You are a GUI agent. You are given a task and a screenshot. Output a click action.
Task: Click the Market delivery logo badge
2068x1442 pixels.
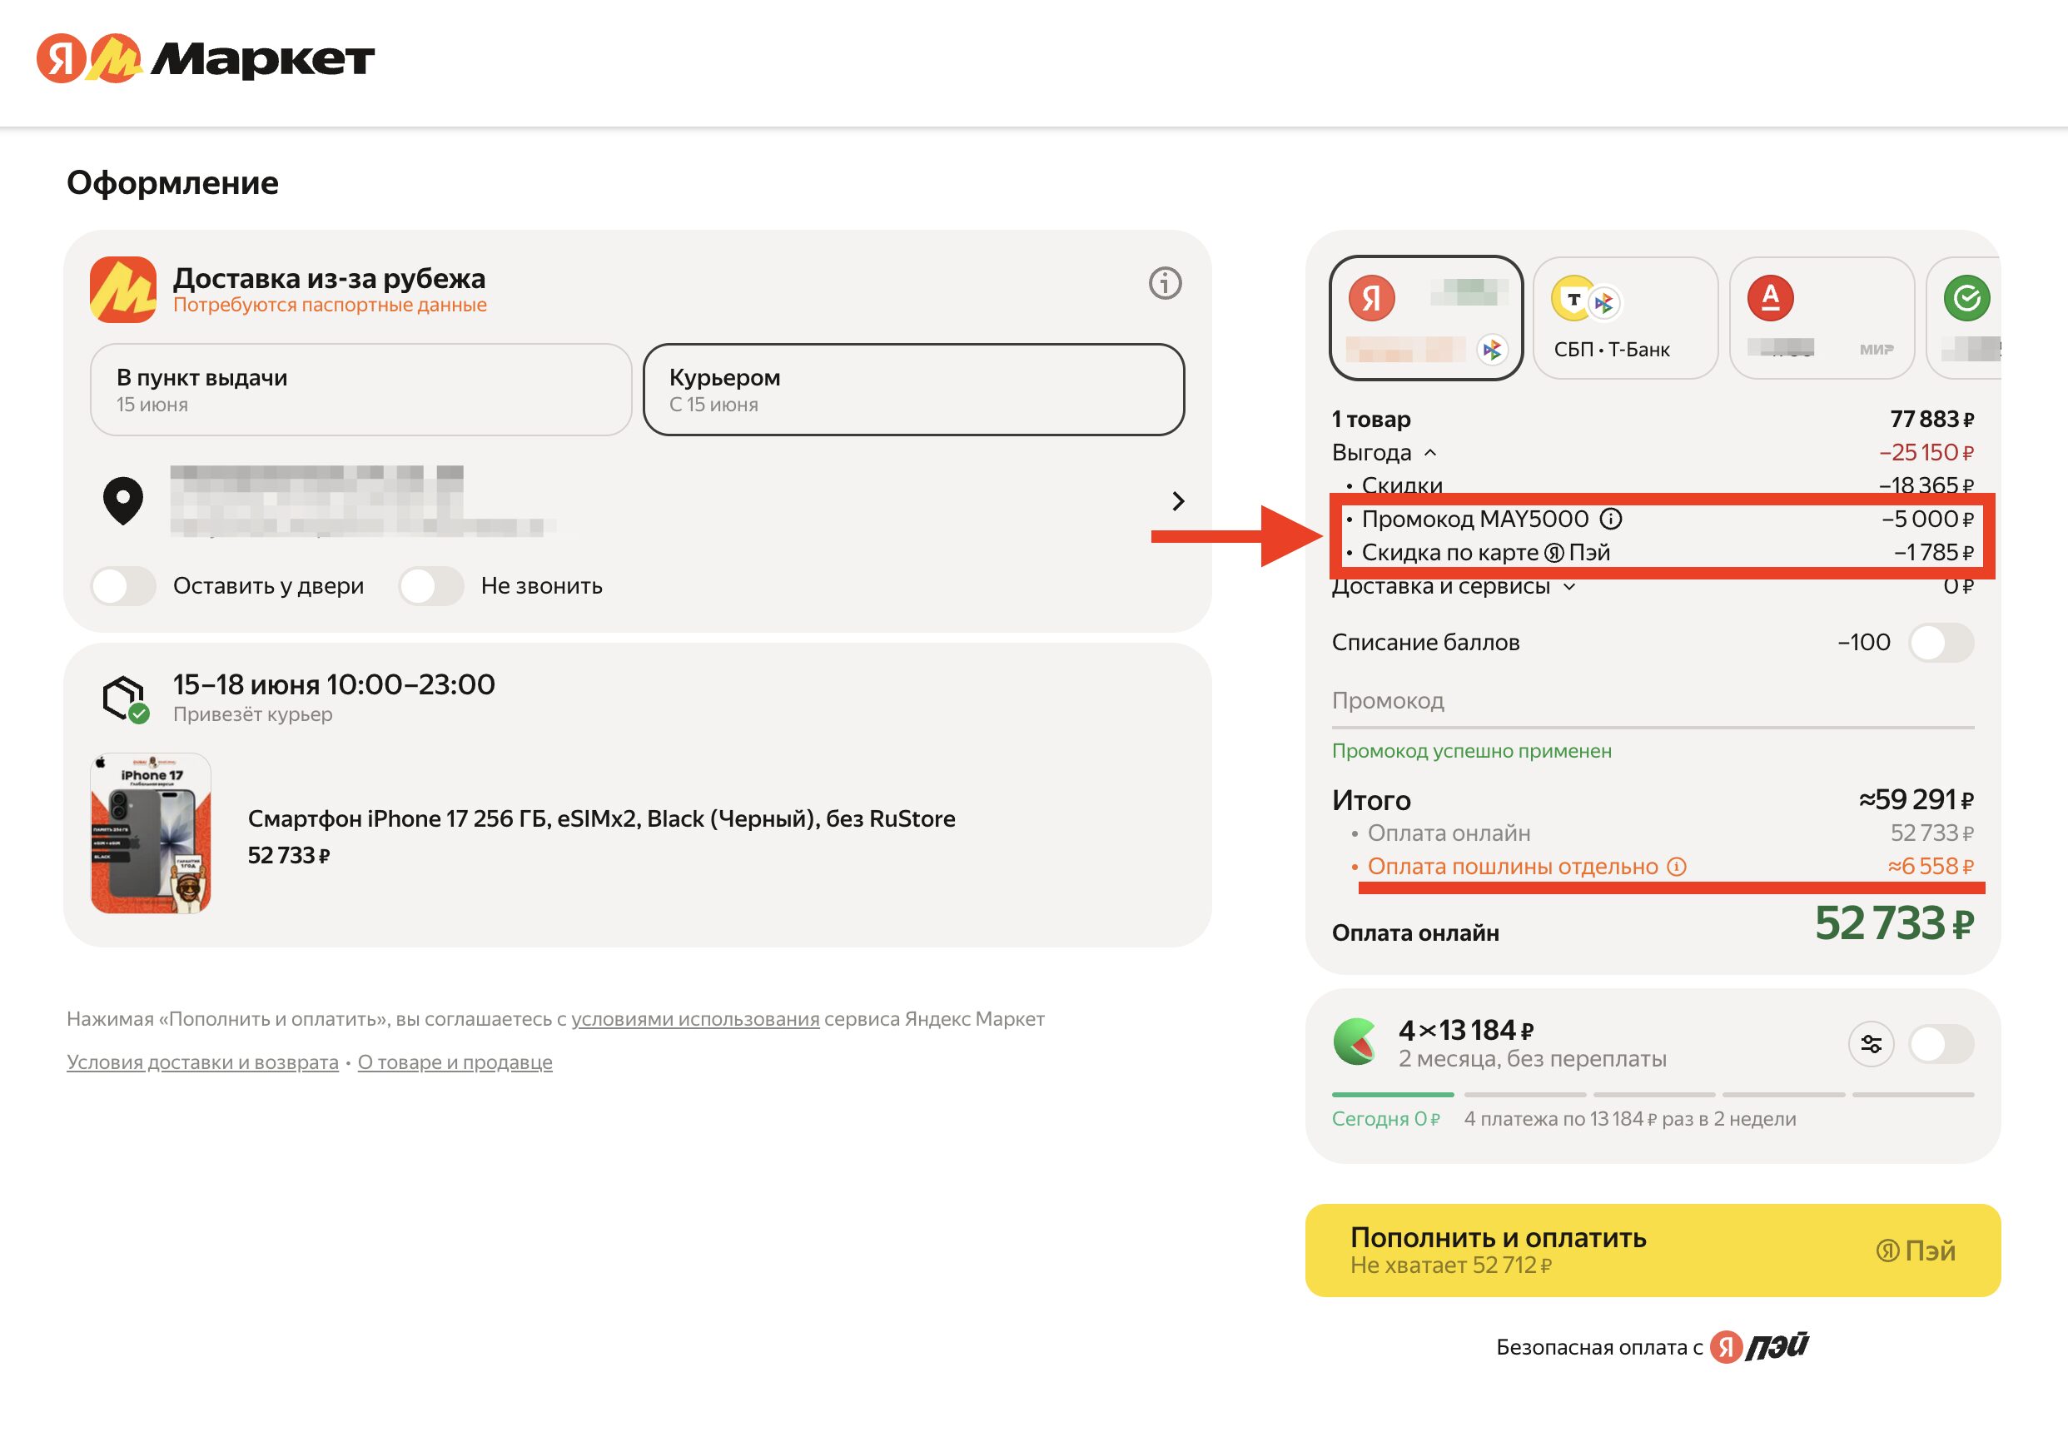(123, 290)
